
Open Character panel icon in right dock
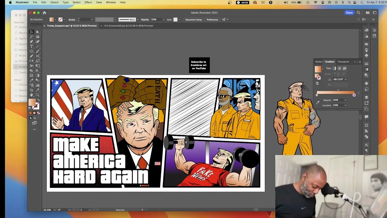point(366,145)
